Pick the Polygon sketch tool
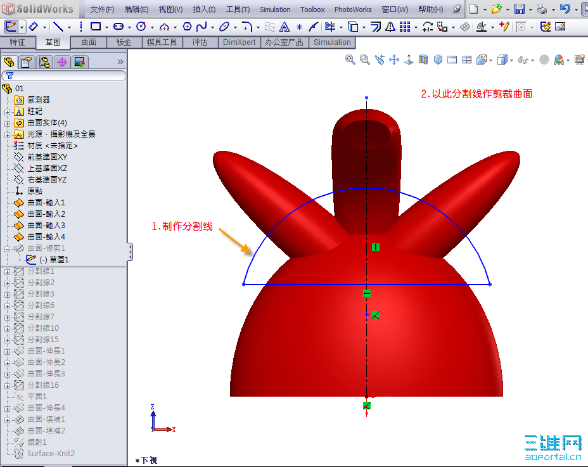588x467 pixels. pos(187,27)
